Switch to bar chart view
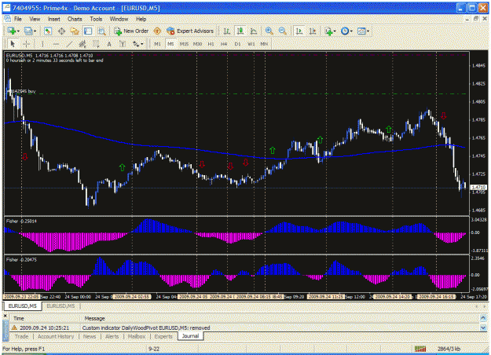The width and height of the screenshot is (491, 355). [x=227, y=31]
